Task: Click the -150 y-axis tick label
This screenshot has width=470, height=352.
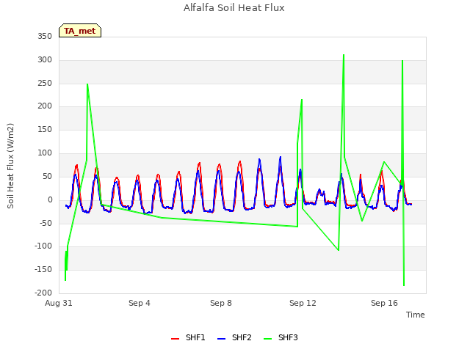Action: tap(43, 270)
